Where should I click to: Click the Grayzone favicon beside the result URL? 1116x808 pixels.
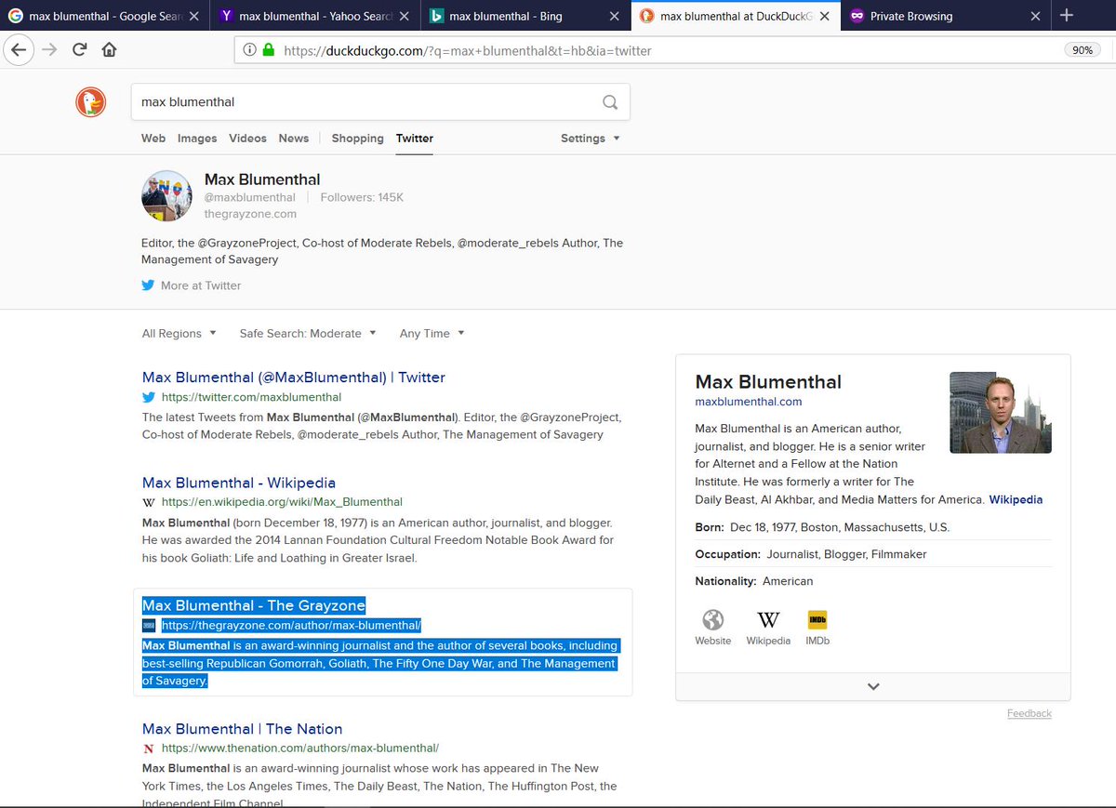click(149, 626)
